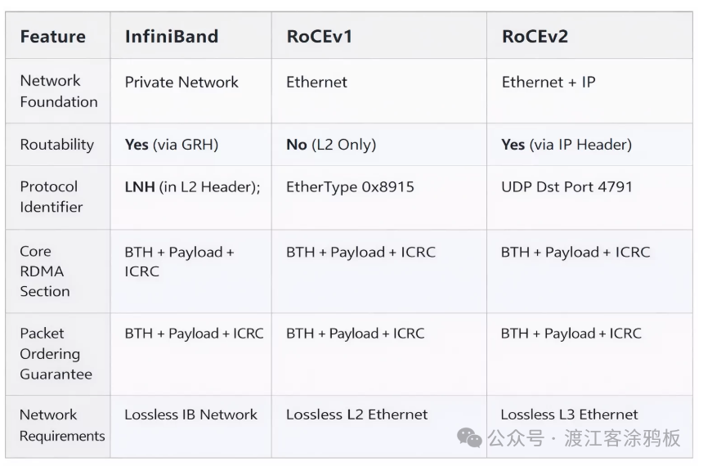Click the Lossless L2 Ethernet cell
The width and height of the screenshot is (703, 466).
(356, 414)
